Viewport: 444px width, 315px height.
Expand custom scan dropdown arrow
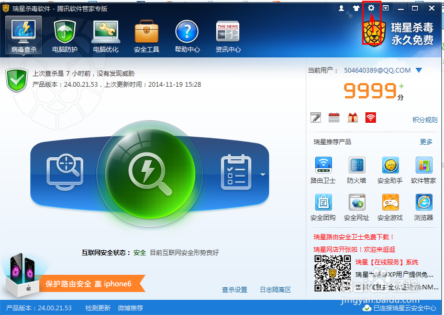tap(262, 174)
